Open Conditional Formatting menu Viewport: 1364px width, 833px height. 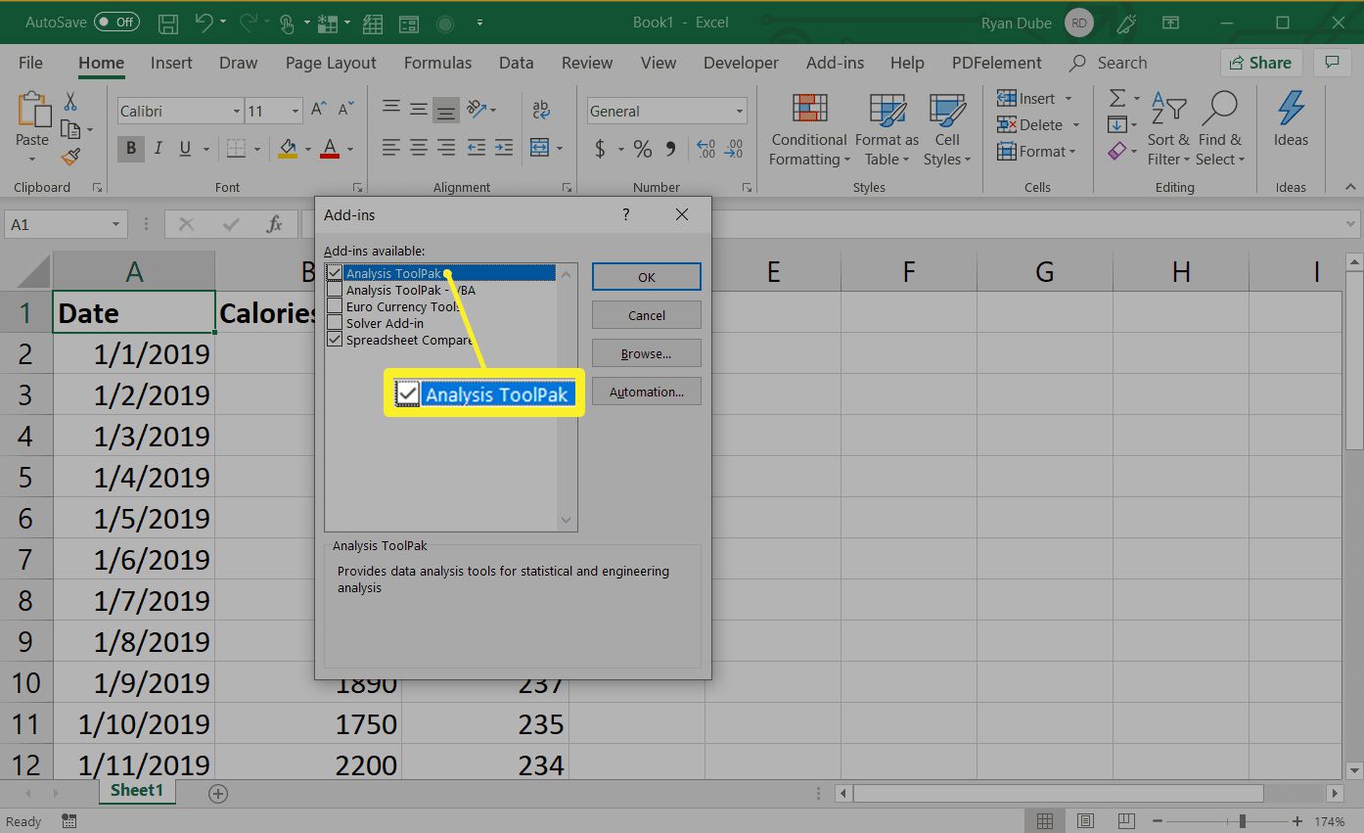809,131
